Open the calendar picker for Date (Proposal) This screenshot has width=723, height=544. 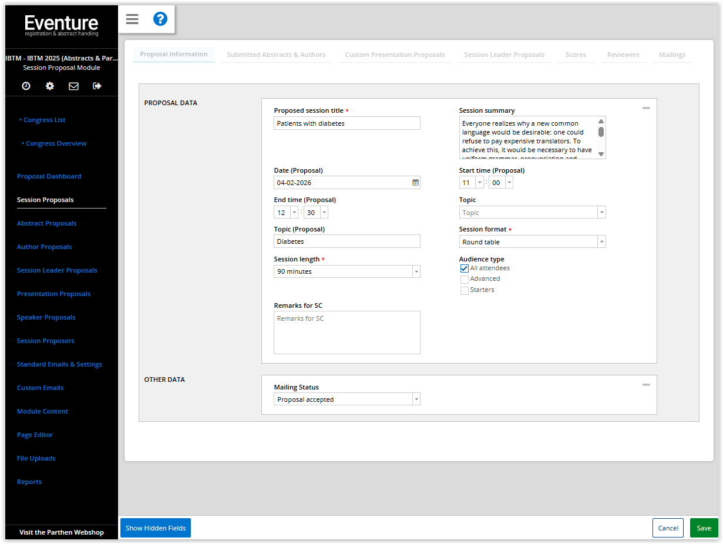(415, 183)
